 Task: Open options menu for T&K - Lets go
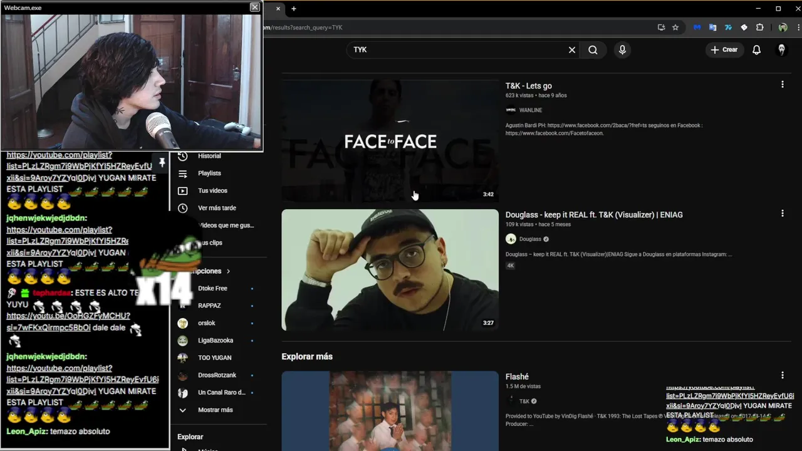click(782, 85)
